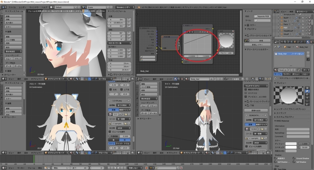This screenshot has width=314, height=170.
Task: Click the node output preview sphere
Action: click(x=226, y=41)
